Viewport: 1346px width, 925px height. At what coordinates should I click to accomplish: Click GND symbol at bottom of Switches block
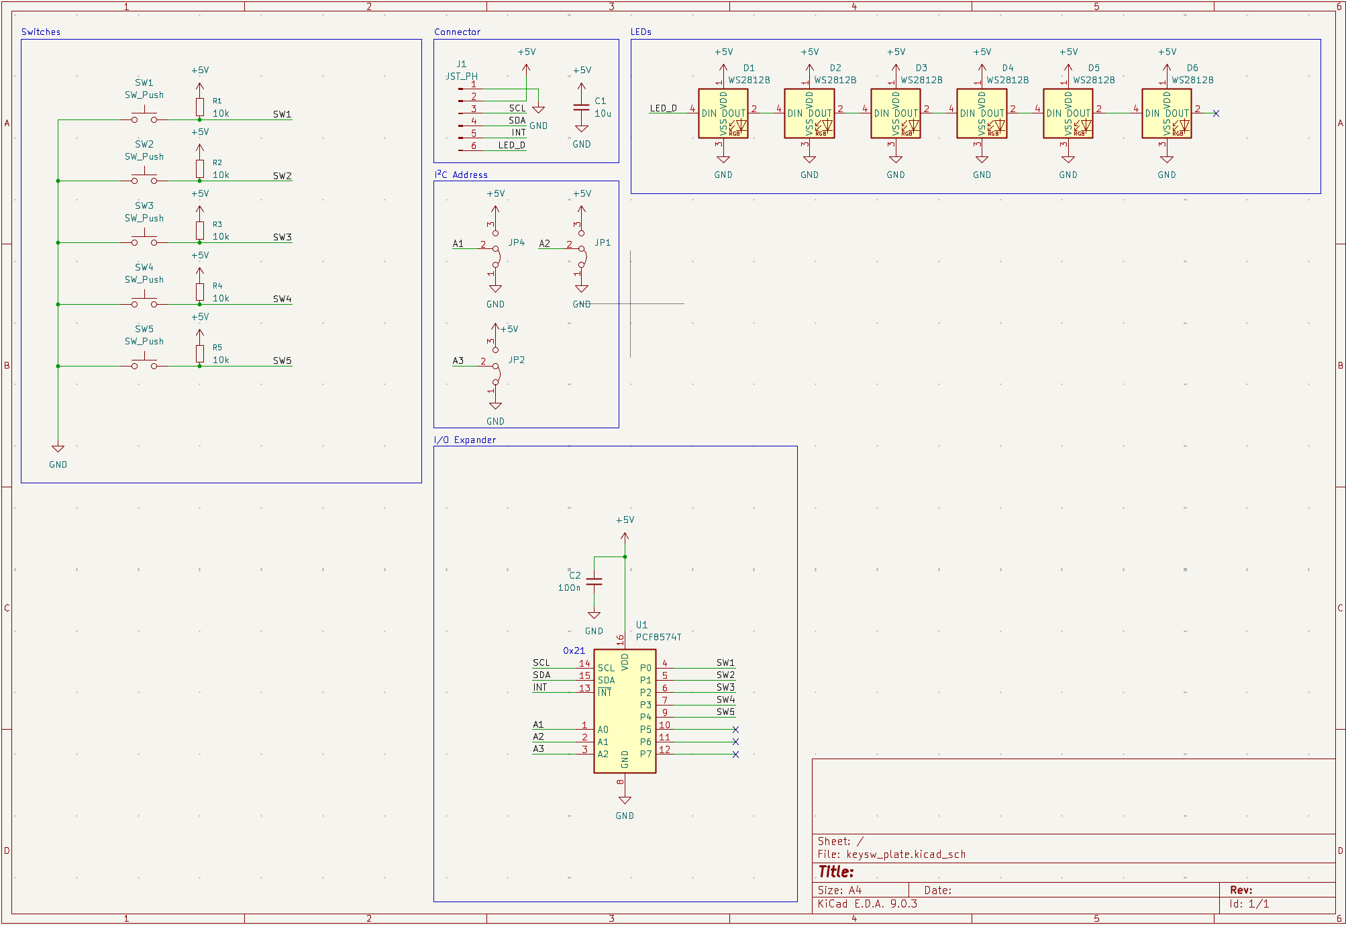point(58,449)
